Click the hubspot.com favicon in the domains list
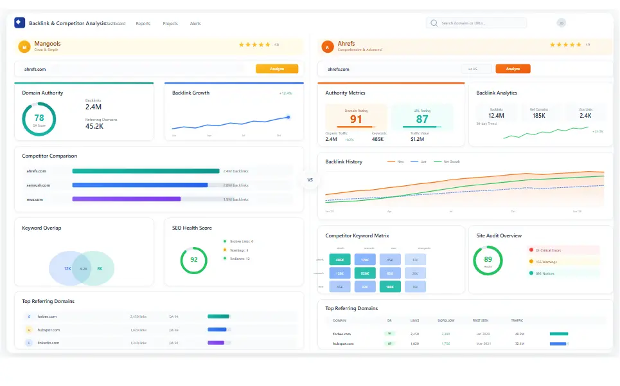This screenshot has height=386, width=620. click(29, 329)
